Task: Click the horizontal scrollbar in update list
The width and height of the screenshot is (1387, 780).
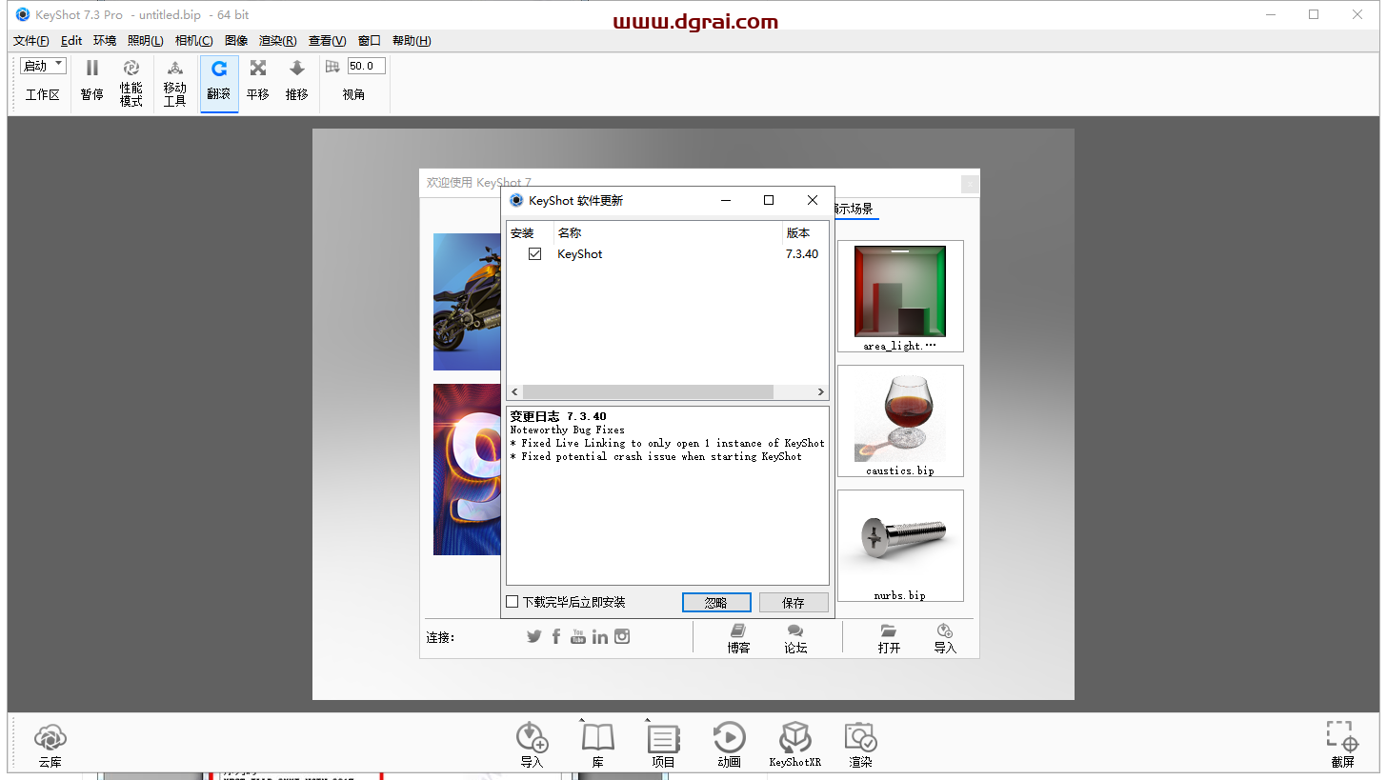Action: click(648, 392)
